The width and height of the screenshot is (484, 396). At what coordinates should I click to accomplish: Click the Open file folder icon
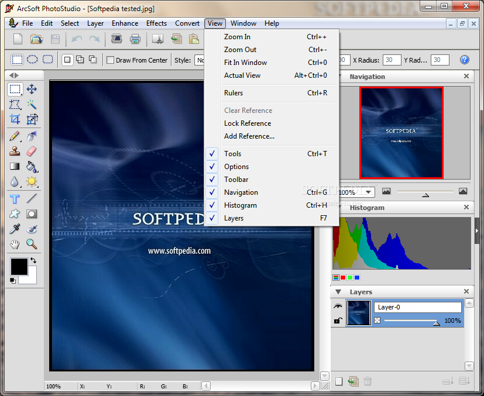pos(36,39)
